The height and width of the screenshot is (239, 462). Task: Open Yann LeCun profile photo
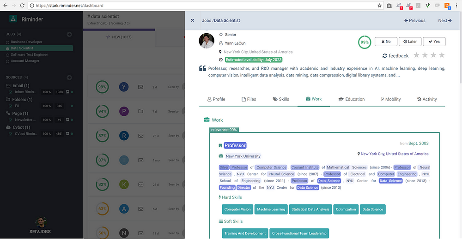pos(207,41)
